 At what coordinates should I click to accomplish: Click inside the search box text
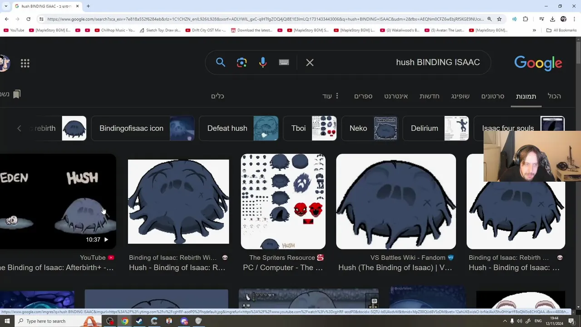438,62
